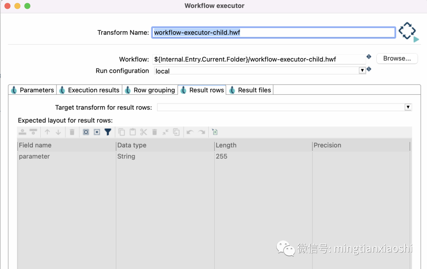Image resolution: width=427 pixels, height=269 pixels.
Task: Undo the last table edit
Action: coord(190,132)
